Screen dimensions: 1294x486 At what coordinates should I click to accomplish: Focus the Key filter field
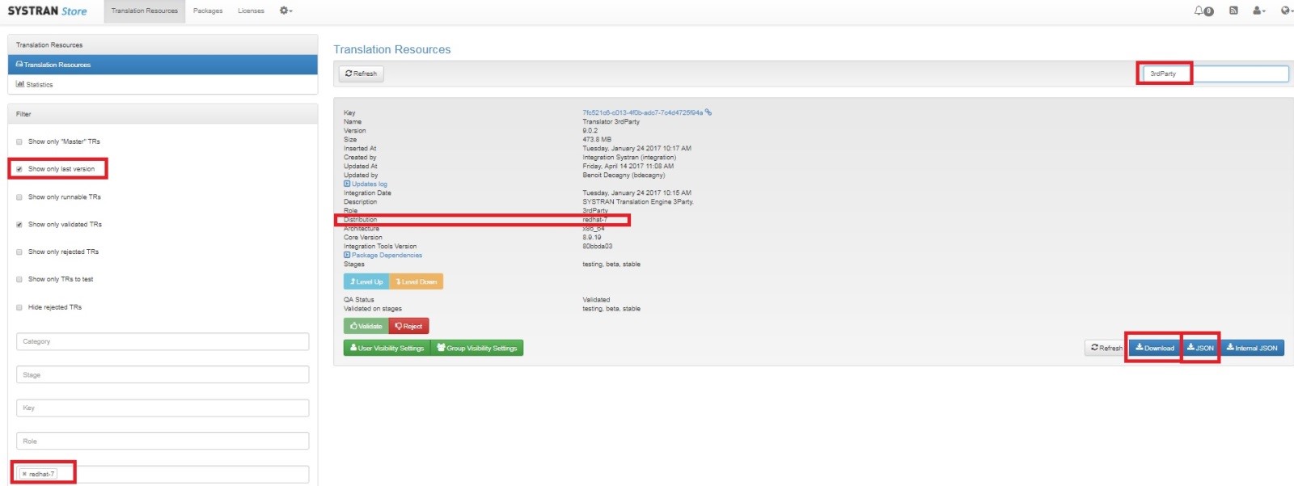pos(163,408)
